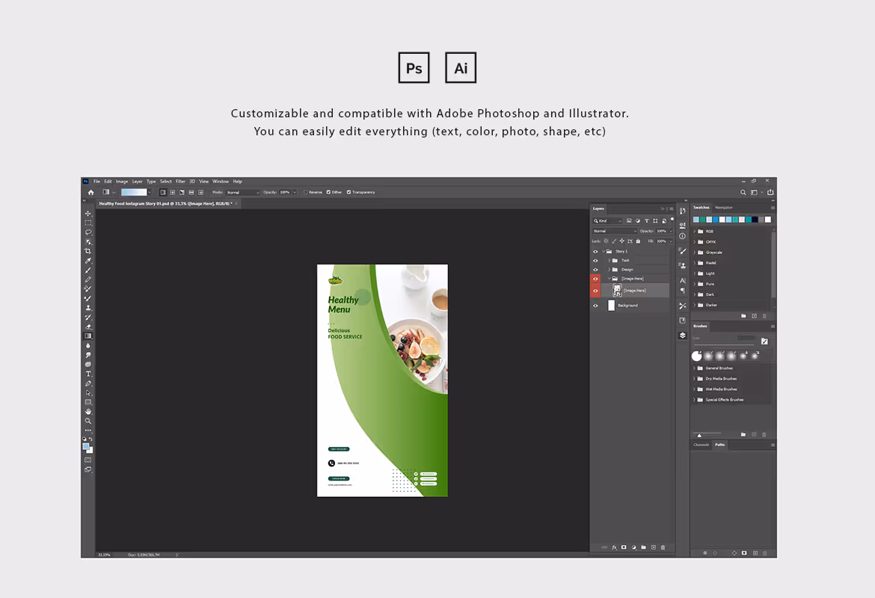This screenshot has height=598, width=875.
Task: Switch to the Channels tab
Action: 701,445
